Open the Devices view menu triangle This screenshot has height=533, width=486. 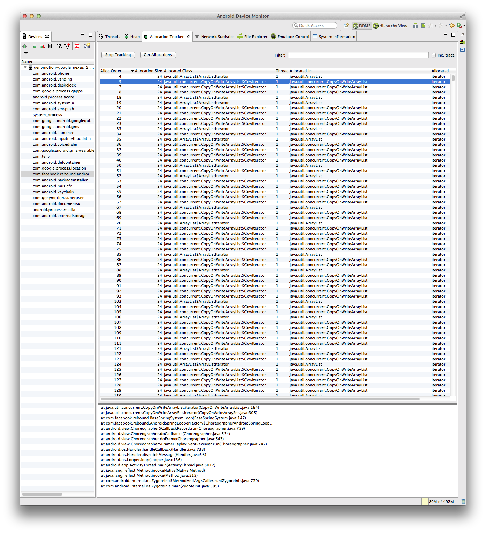pos(25,53)
